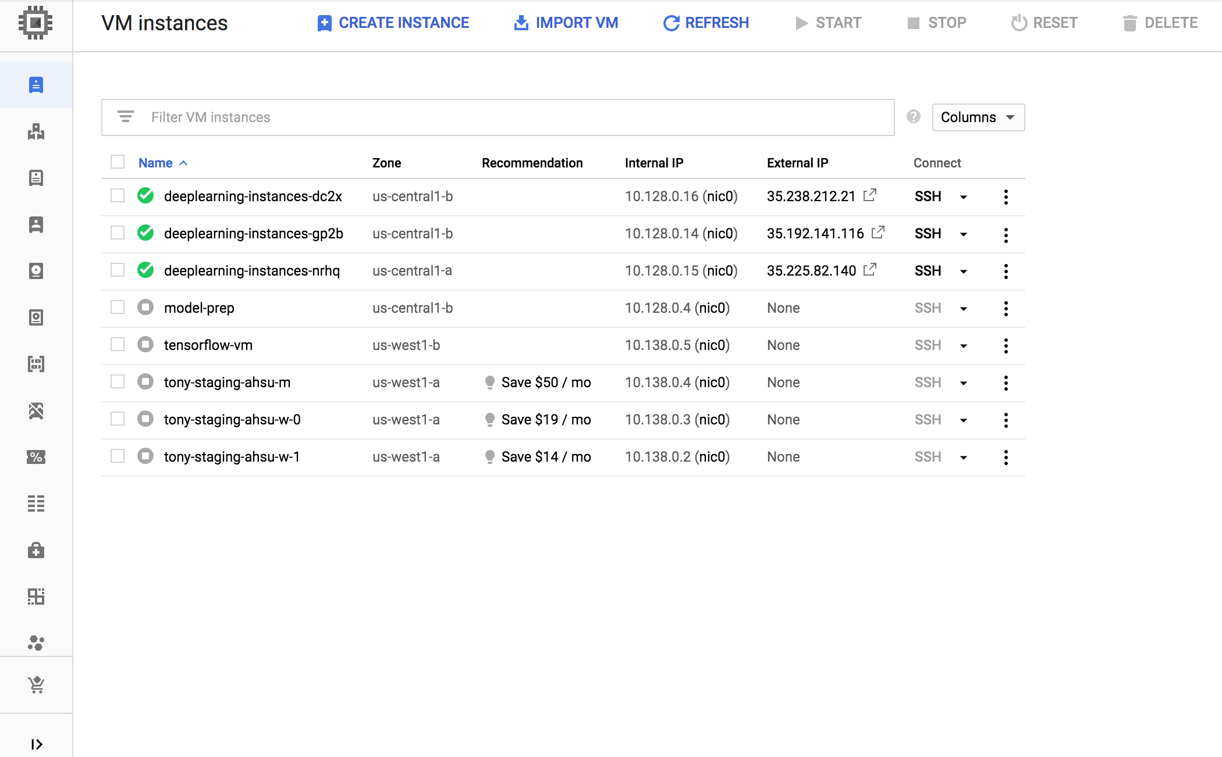
Task: Click the Start icon button
Action: coord(798,23)
